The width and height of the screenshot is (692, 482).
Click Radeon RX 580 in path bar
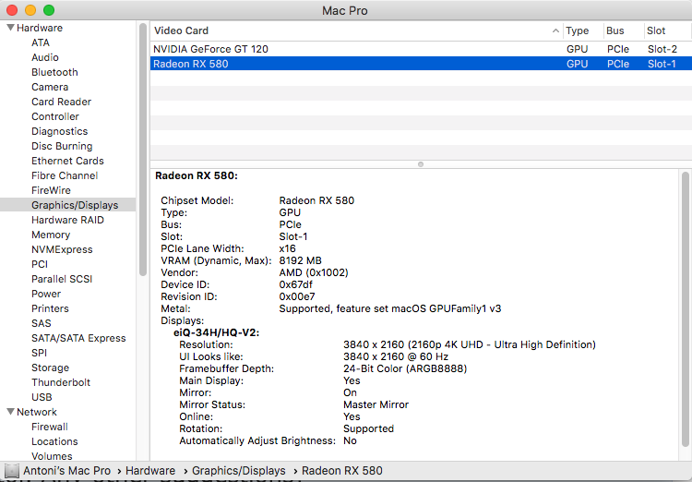342,471
